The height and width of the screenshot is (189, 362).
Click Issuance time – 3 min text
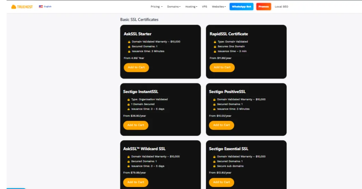tap(232, 51)
